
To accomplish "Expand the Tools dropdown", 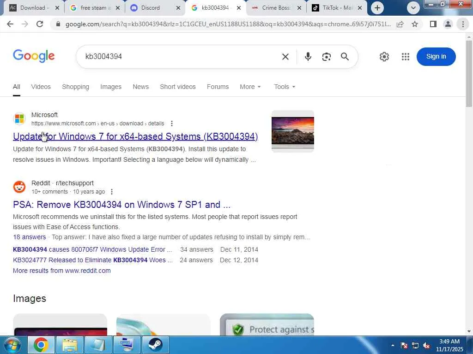I will click(x=285, y=87).
